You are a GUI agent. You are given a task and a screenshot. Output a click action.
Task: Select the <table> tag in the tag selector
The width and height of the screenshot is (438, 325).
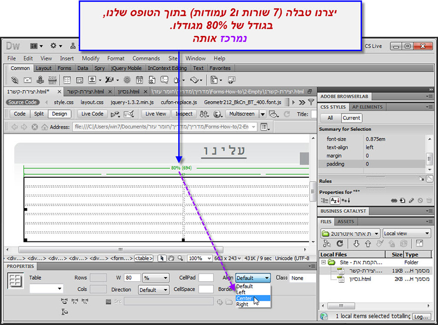point(143,258)
